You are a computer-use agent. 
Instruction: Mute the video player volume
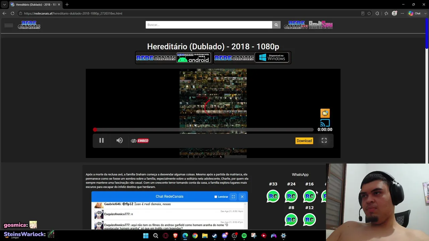click(x=119, y=141)
